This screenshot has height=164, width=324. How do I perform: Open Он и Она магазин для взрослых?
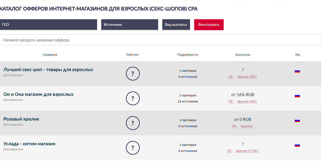pos(39,94)
